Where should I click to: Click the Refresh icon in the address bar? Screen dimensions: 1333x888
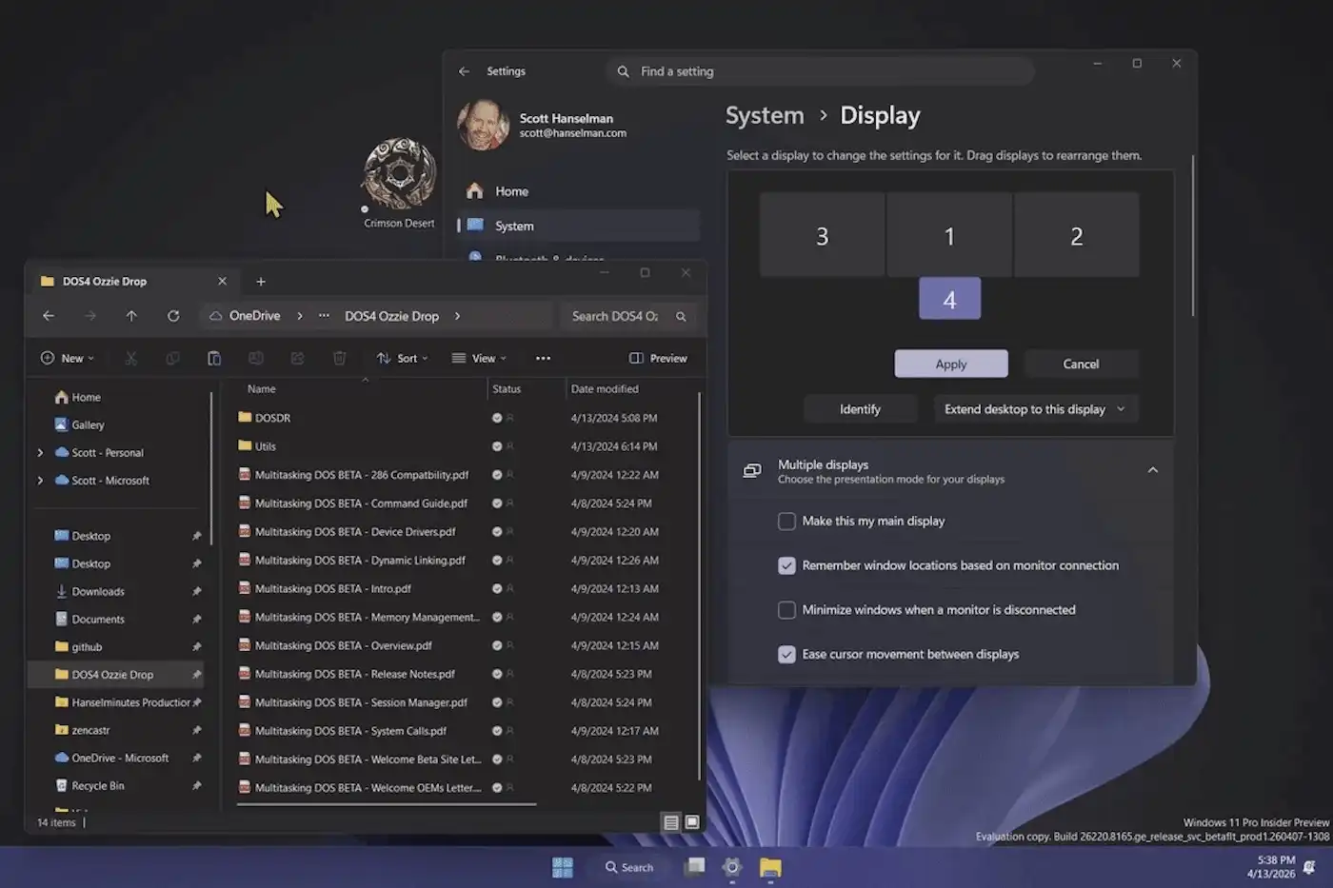[172, 315]
